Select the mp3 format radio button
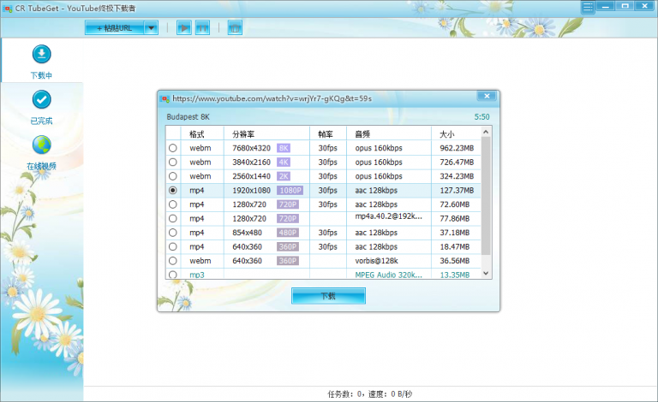The height and width of the screenshot is (402, 658). click(x=172, y=275)
